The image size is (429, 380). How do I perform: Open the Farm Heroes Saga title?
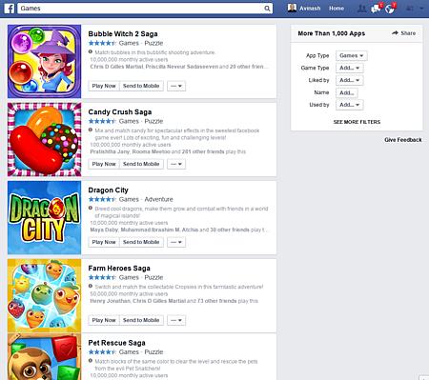[x=119, y=269]
